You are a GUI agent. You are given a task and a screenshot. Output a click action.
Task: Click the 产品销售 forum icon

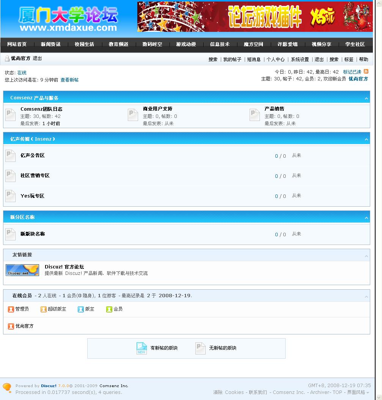(x=255, y=115)
